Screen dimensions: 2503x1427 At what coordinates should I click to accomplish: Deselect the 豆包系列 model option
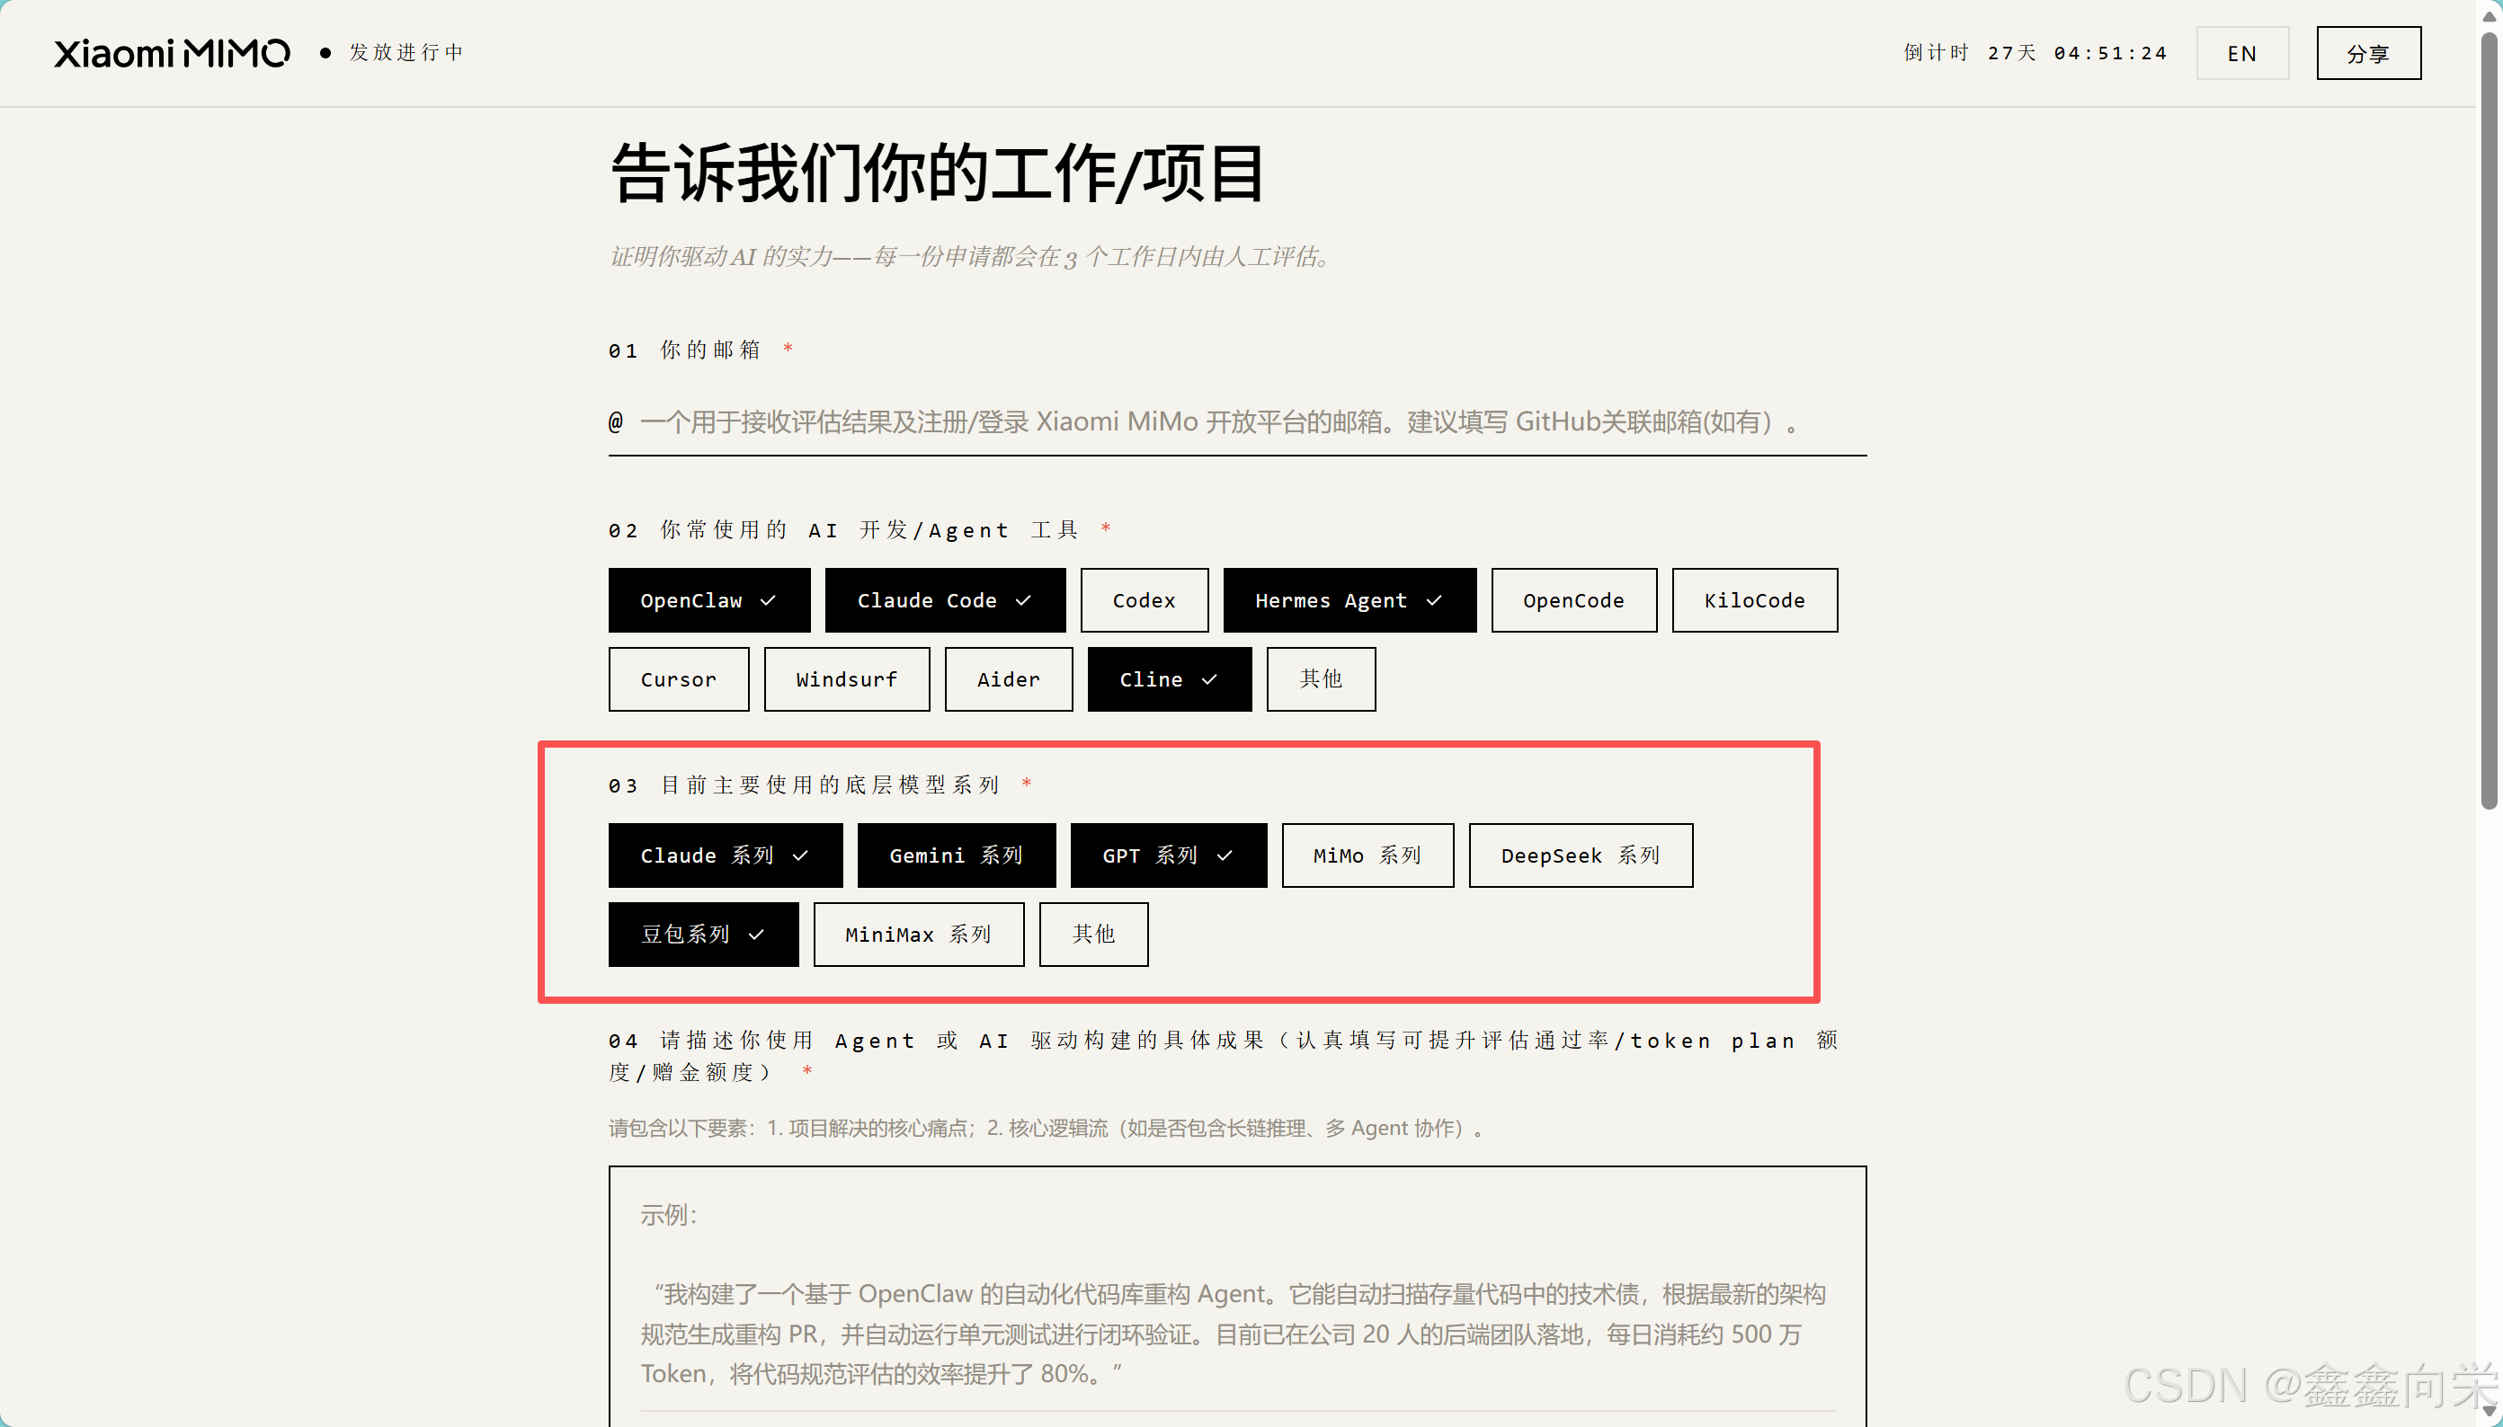click(x=703, y=934)
